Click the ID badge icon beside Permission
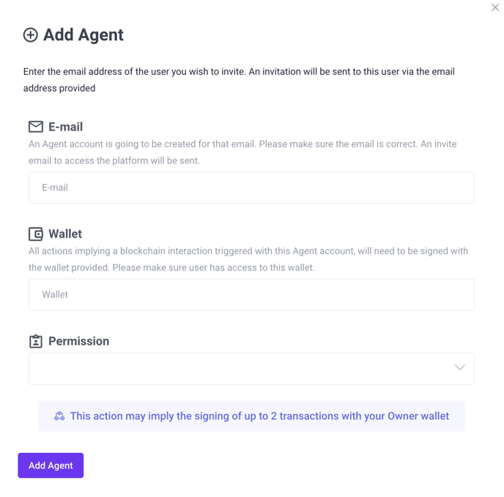504x497 pixels. (x=36, y=341)
